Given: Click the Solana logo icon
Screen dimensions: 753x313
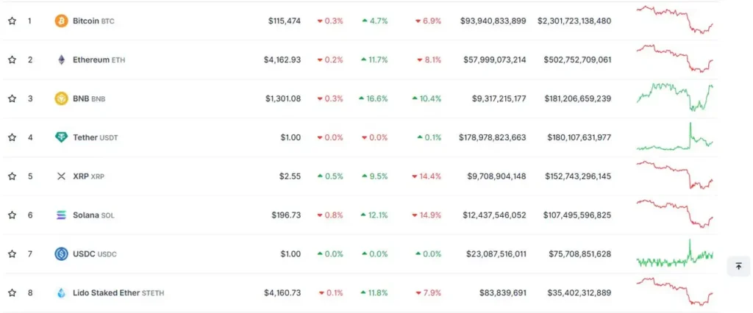Looking at the screenshot, I should pos(61,215).
